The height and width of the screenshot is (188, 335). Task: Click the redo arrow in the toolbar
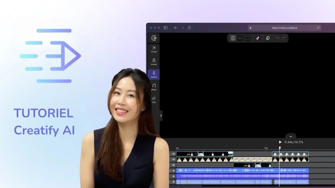(x=283, y=38)
